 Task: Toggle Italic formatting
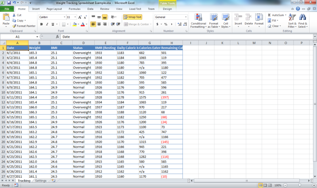click(47, 24)
